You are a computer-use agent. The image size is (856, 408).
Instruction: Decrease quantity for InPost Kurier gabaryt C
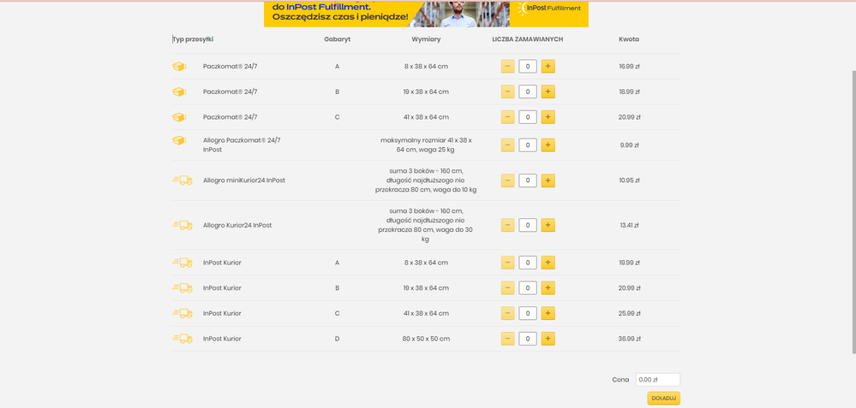[508, 313]
